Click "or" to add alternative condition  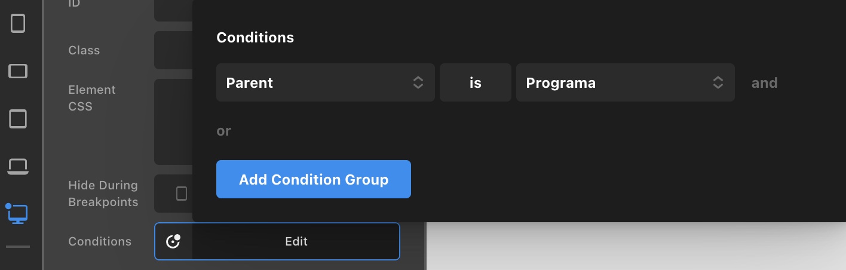(223, 131)
